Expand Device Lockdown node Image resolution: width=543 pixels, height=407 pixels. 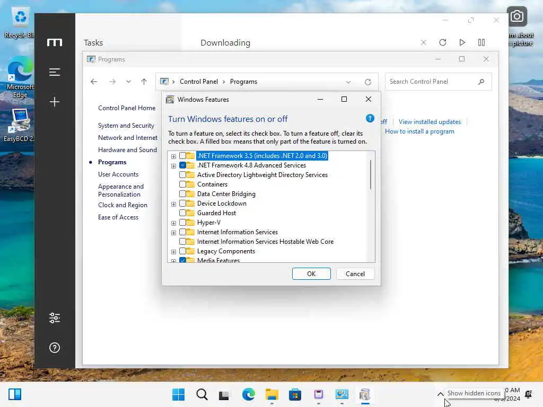pos(173,204)
